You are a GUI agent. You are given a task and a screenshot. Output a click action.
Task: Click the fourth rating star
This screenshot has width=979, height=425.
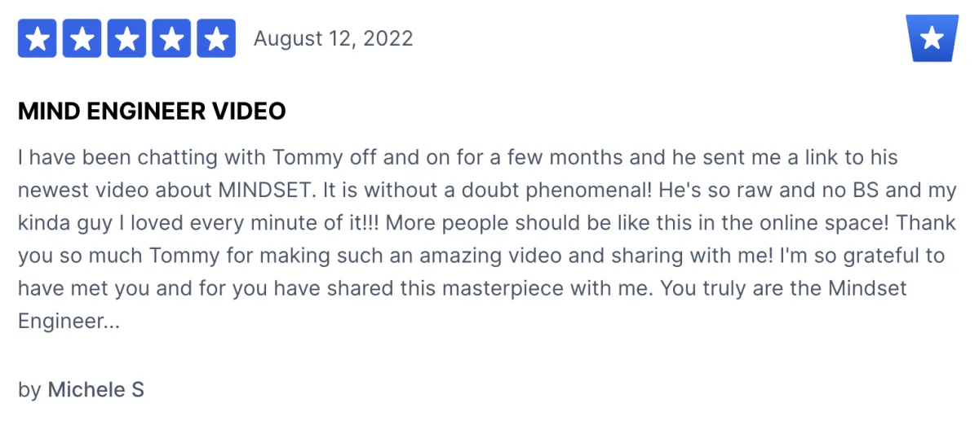click(171, 38)
